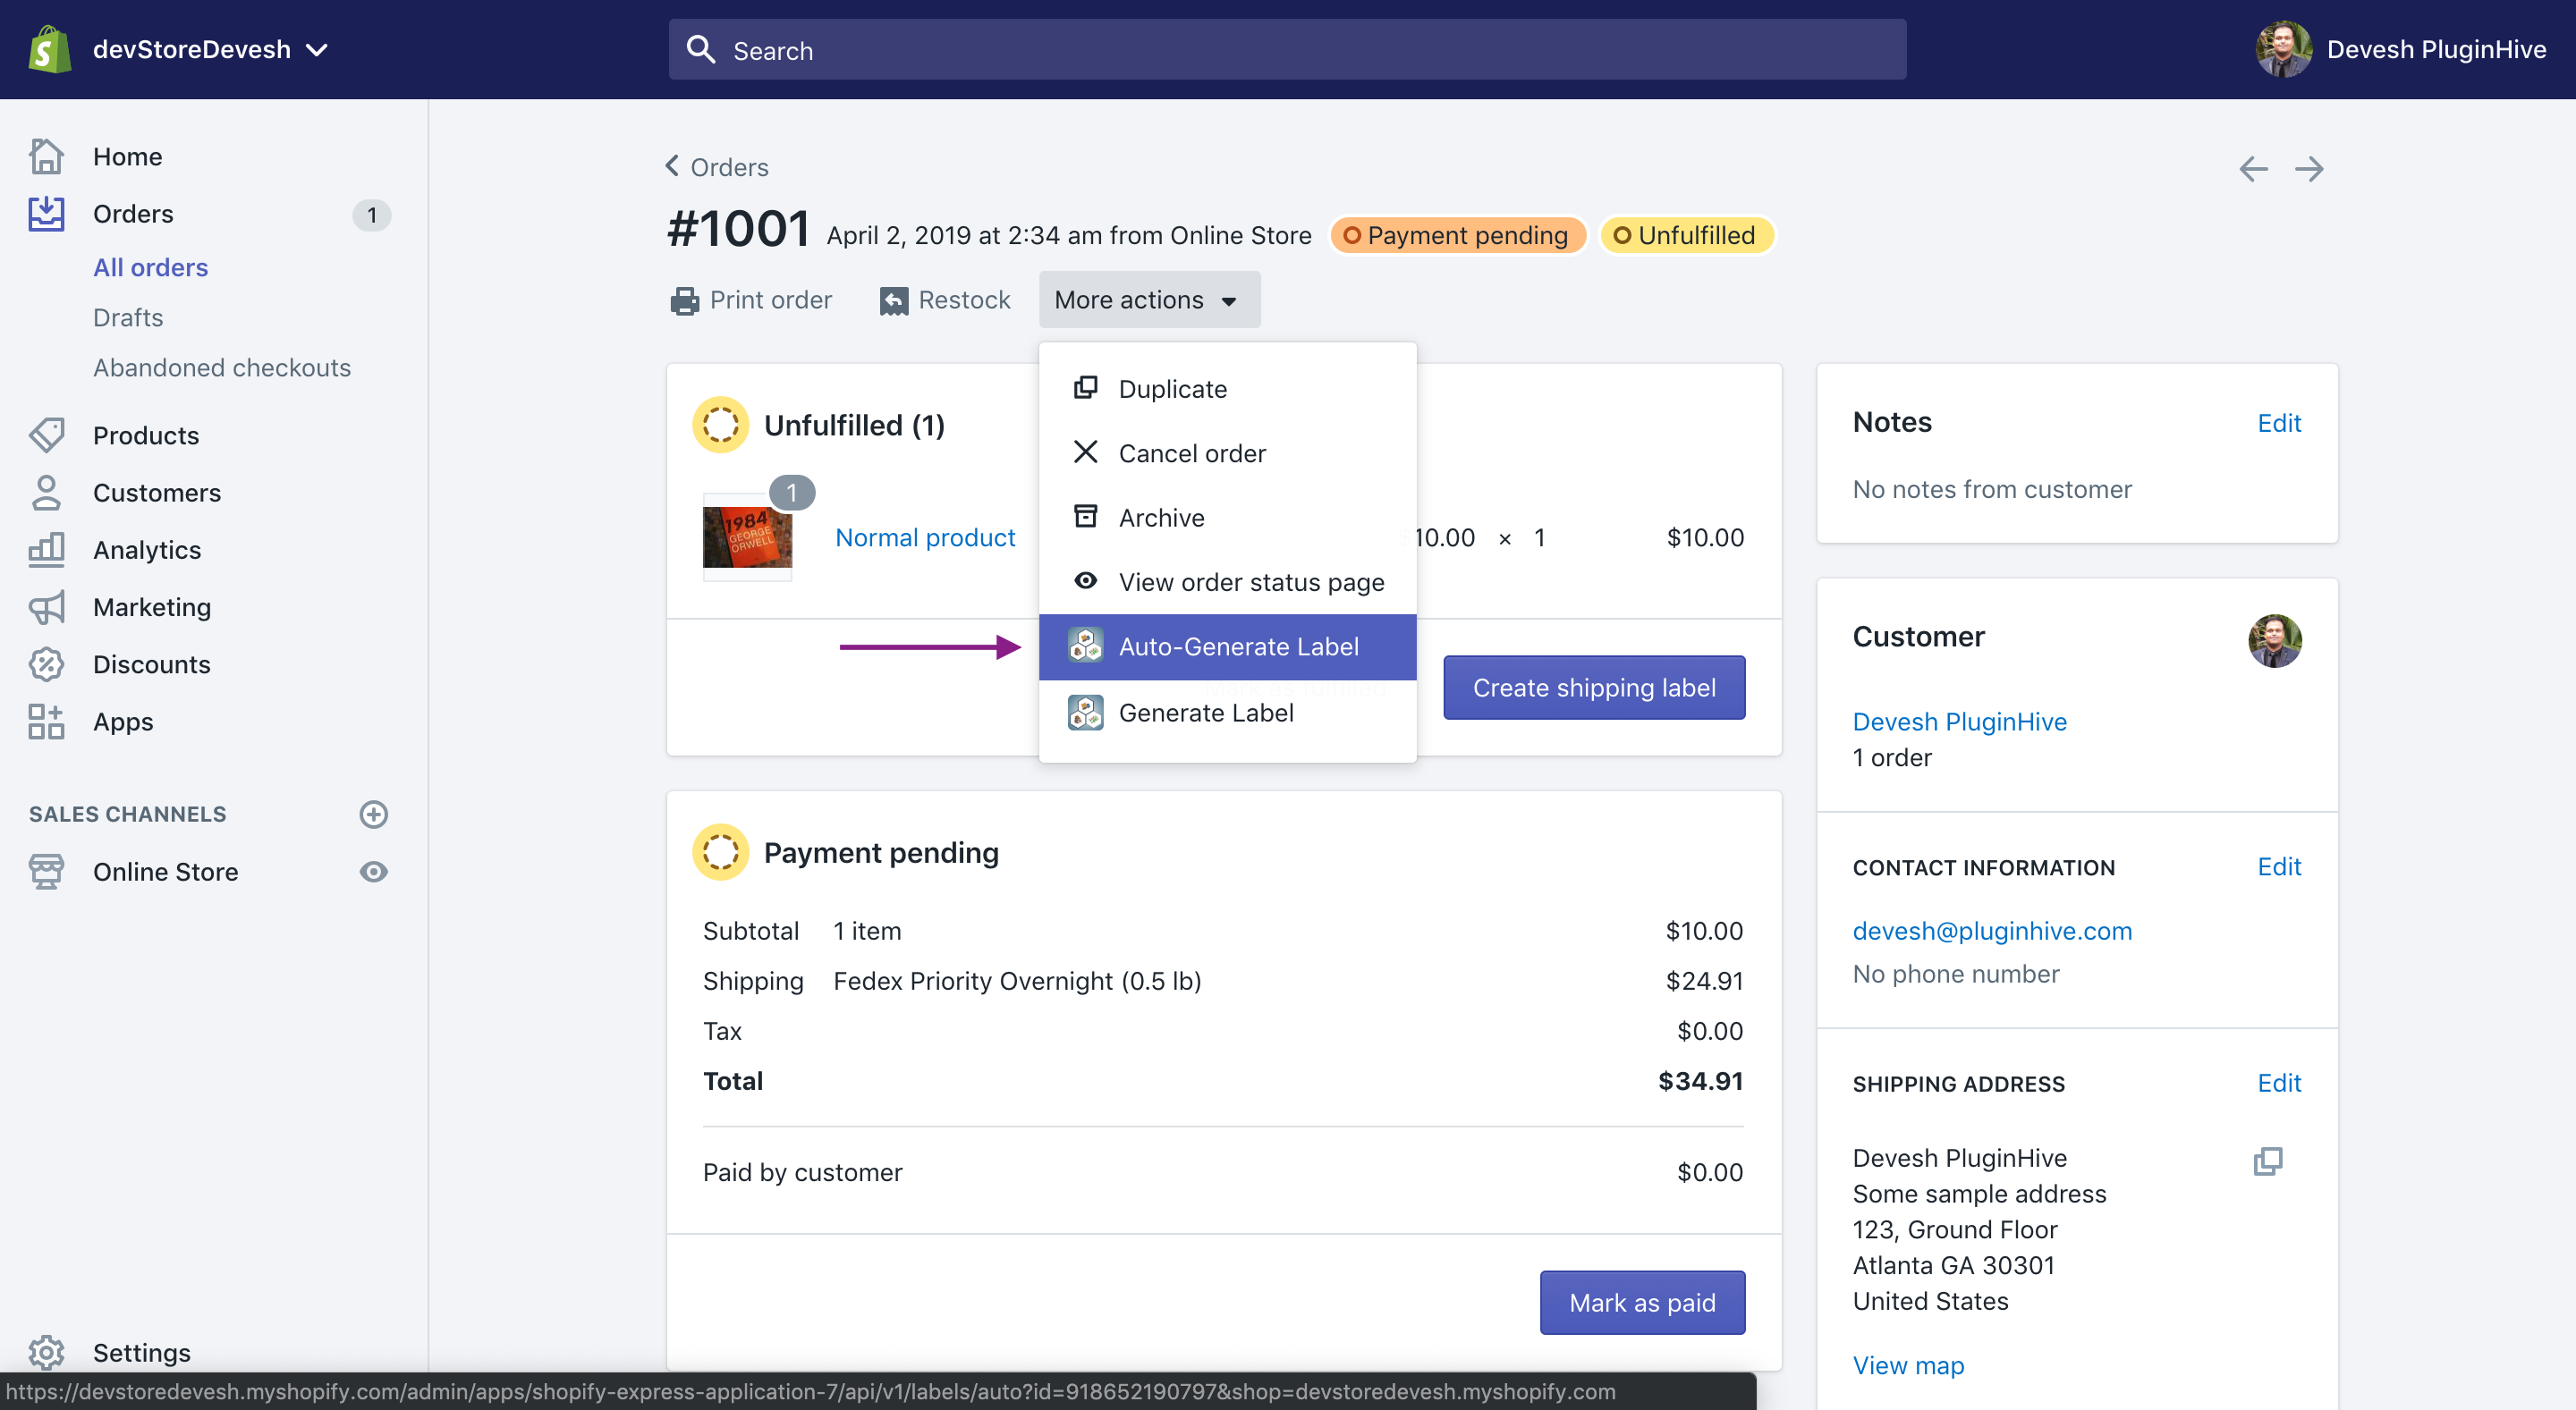This screenshot has width=2576, height=1410.
Task: Select Auto-Generate Label menu item
Action: (1227, 646)
